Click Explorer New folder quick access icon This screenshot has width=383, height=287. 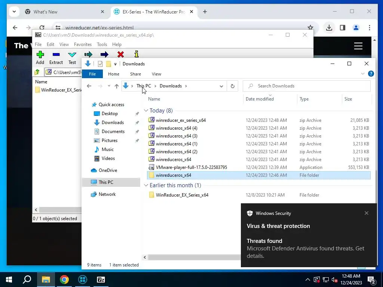[108, 64]
